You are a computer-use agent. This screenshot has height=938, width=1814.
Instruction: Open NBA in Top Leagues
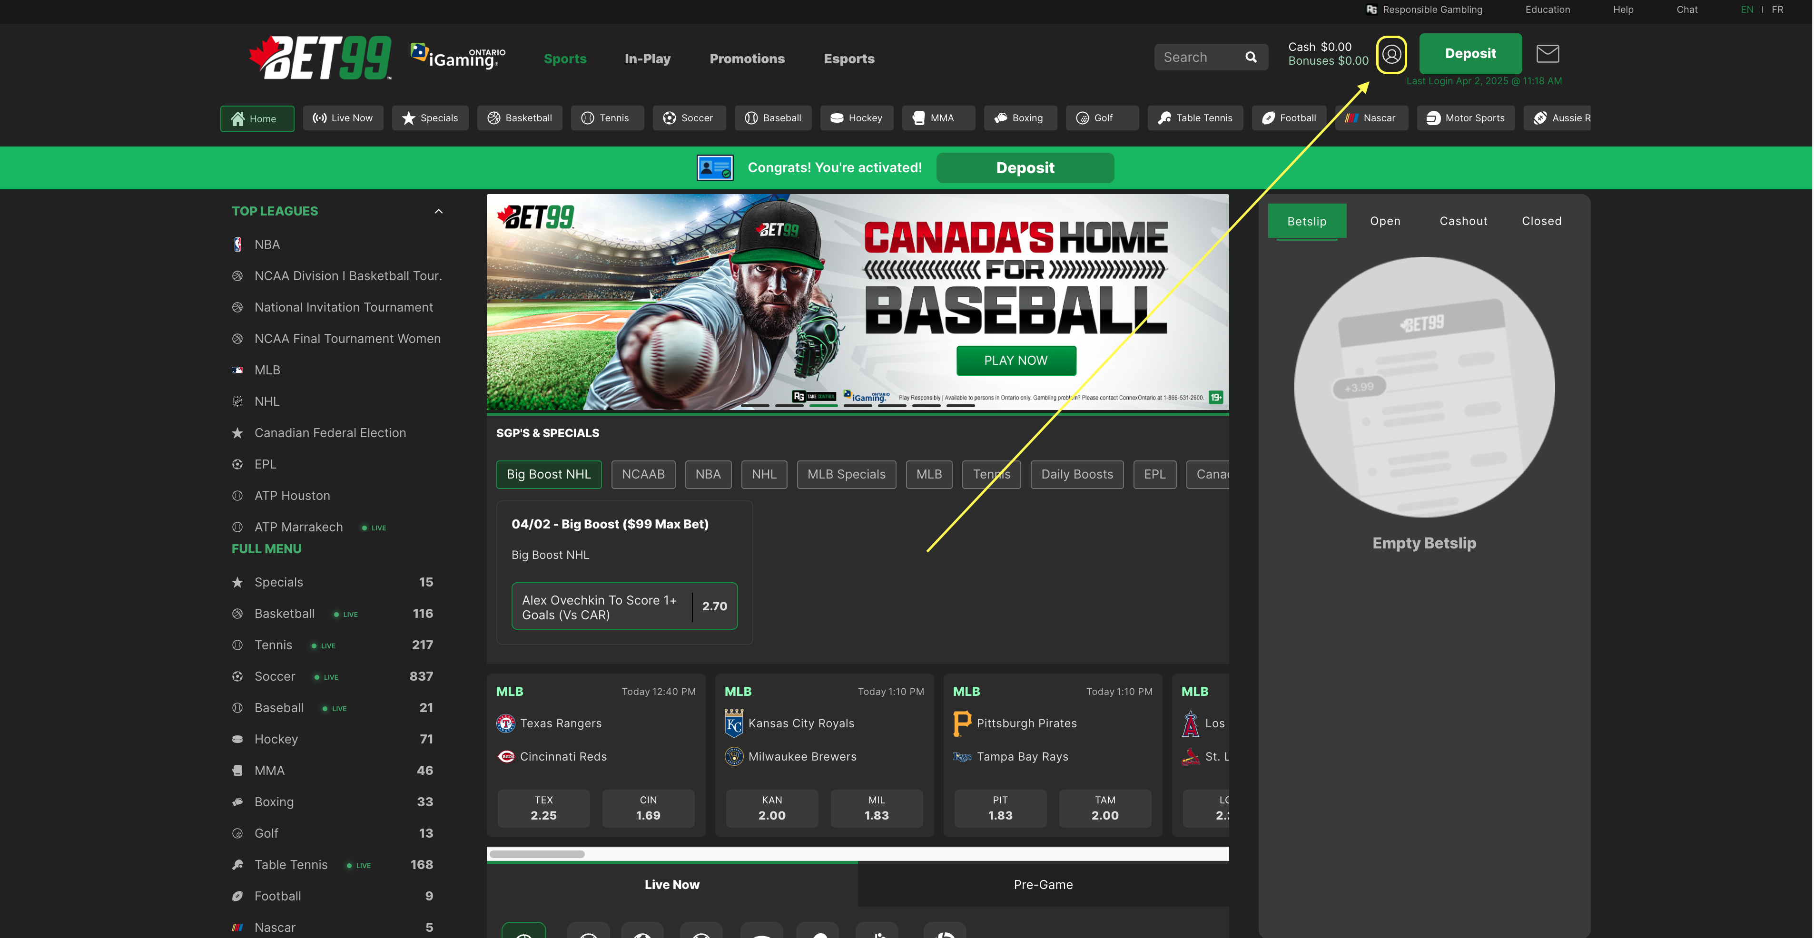pos(267,244)
